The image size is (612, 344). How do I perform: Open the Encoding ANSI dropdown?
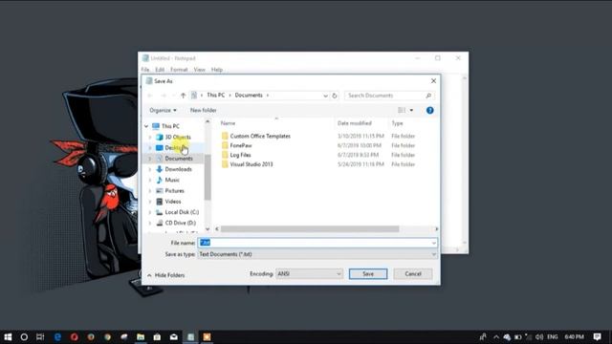coord(309,274)
